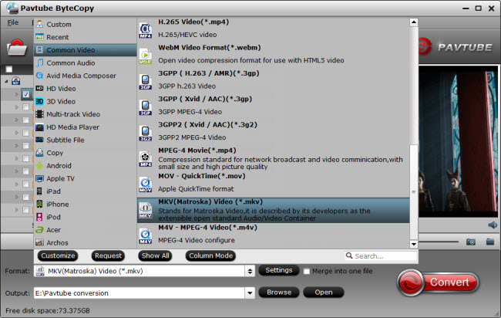501x318 pixels.
Task: Click the WebM Video Format icon
Action: click(146, 56)
